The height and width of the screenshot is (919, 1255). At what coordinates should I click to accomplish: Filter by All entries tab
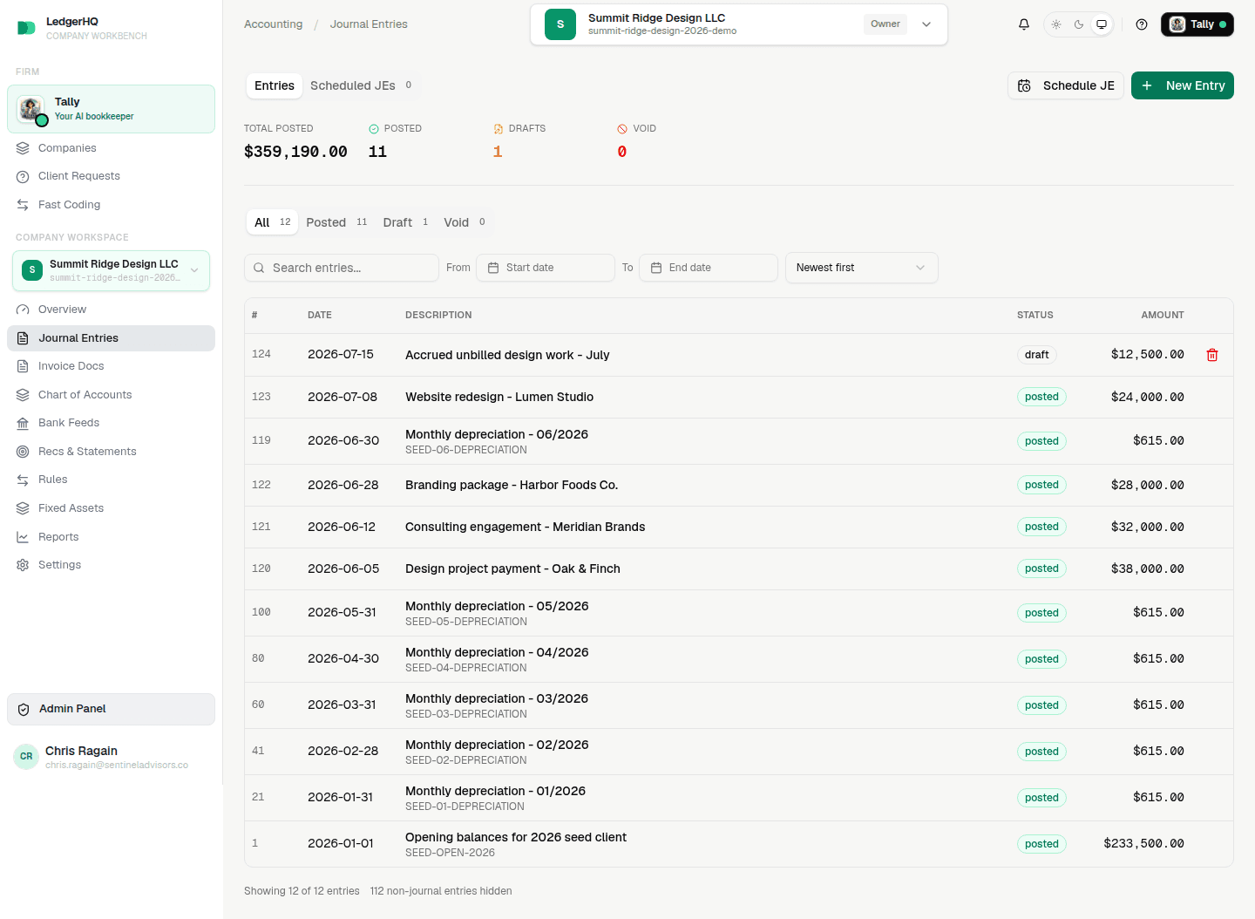273,222
